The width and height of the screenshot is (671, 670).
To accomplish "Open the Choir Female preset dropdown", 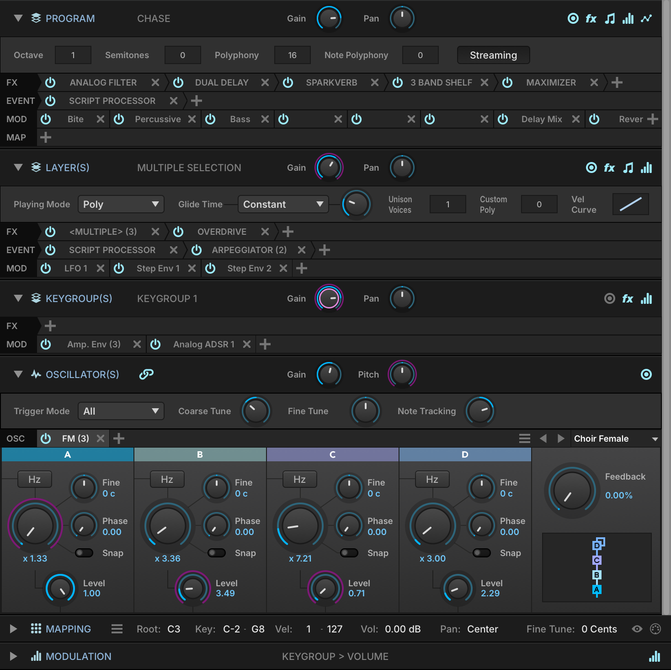I will point(616,438).
